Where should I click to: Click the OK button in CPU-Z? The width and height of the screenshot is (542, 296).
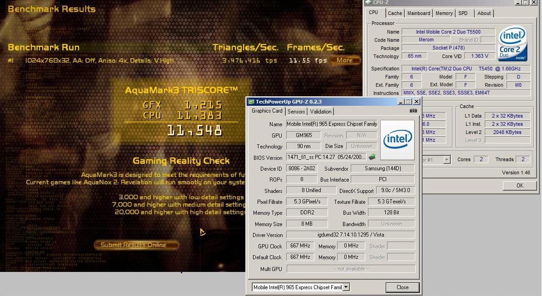(x=520, y=186)
